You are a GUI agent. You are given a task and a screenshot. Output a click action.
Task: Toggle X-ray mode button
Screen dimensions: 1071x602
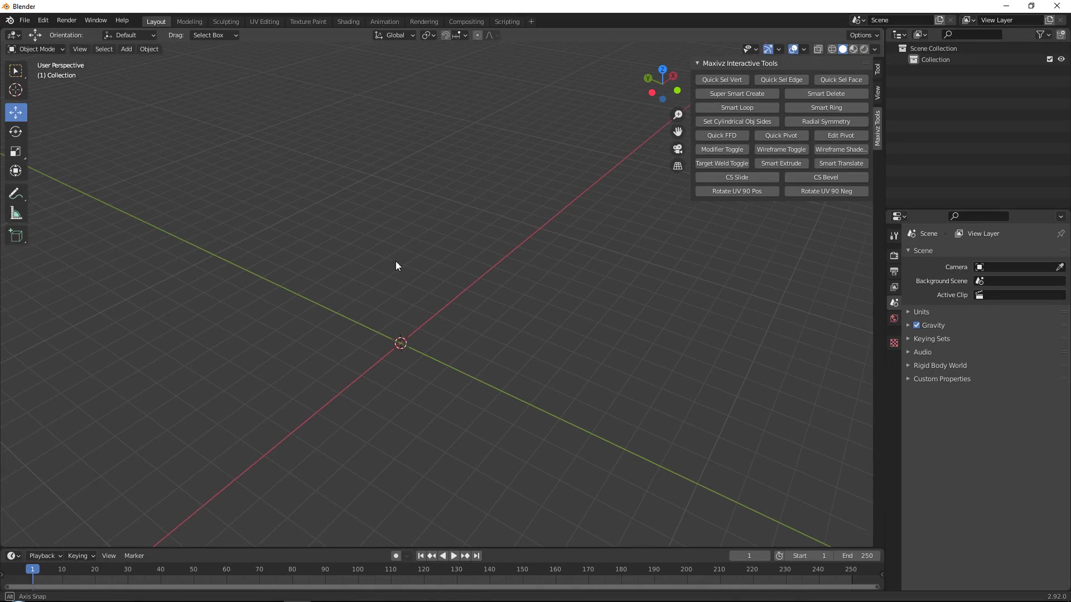point(818,49)
